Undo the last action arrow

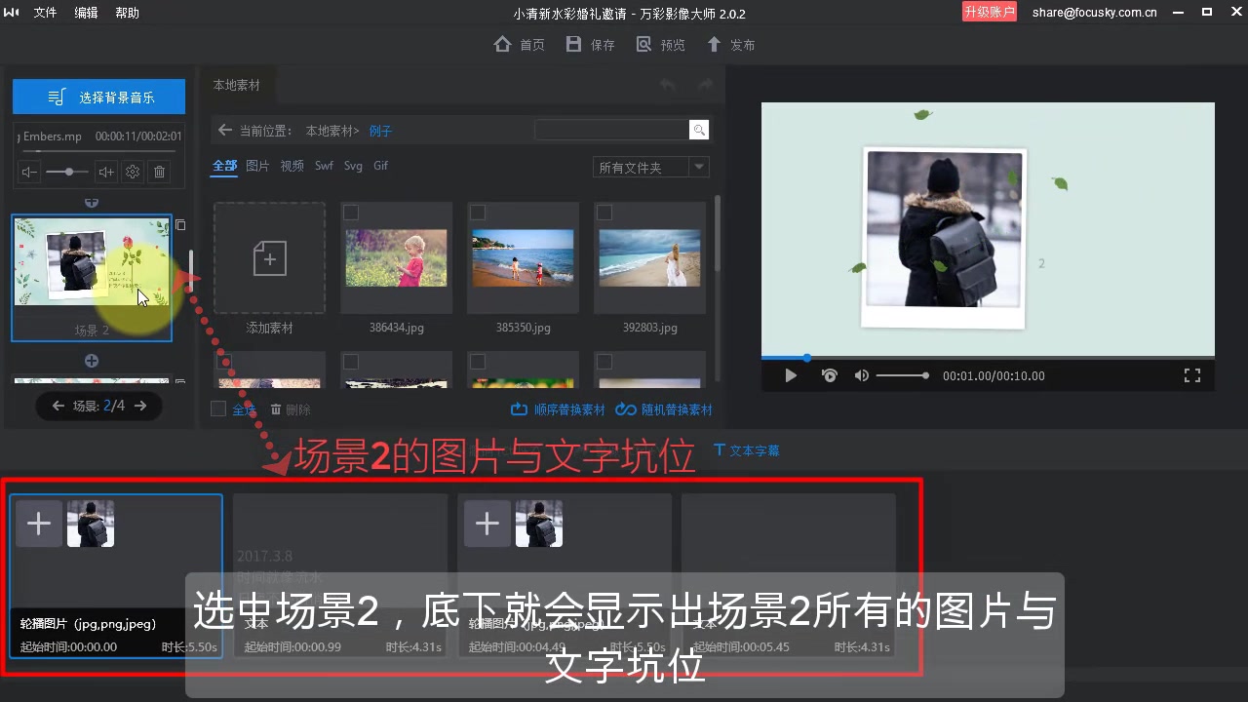[x=668, y=86]
